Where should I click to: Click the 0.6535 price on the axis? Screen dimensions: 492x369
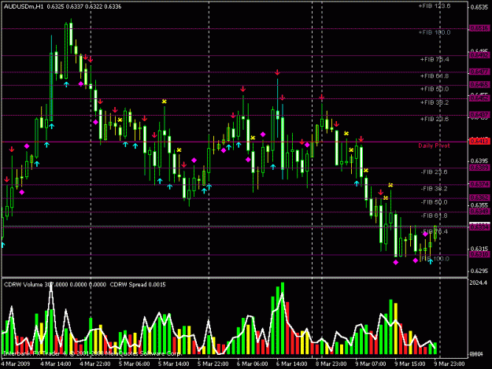click(x=479, y=7)
